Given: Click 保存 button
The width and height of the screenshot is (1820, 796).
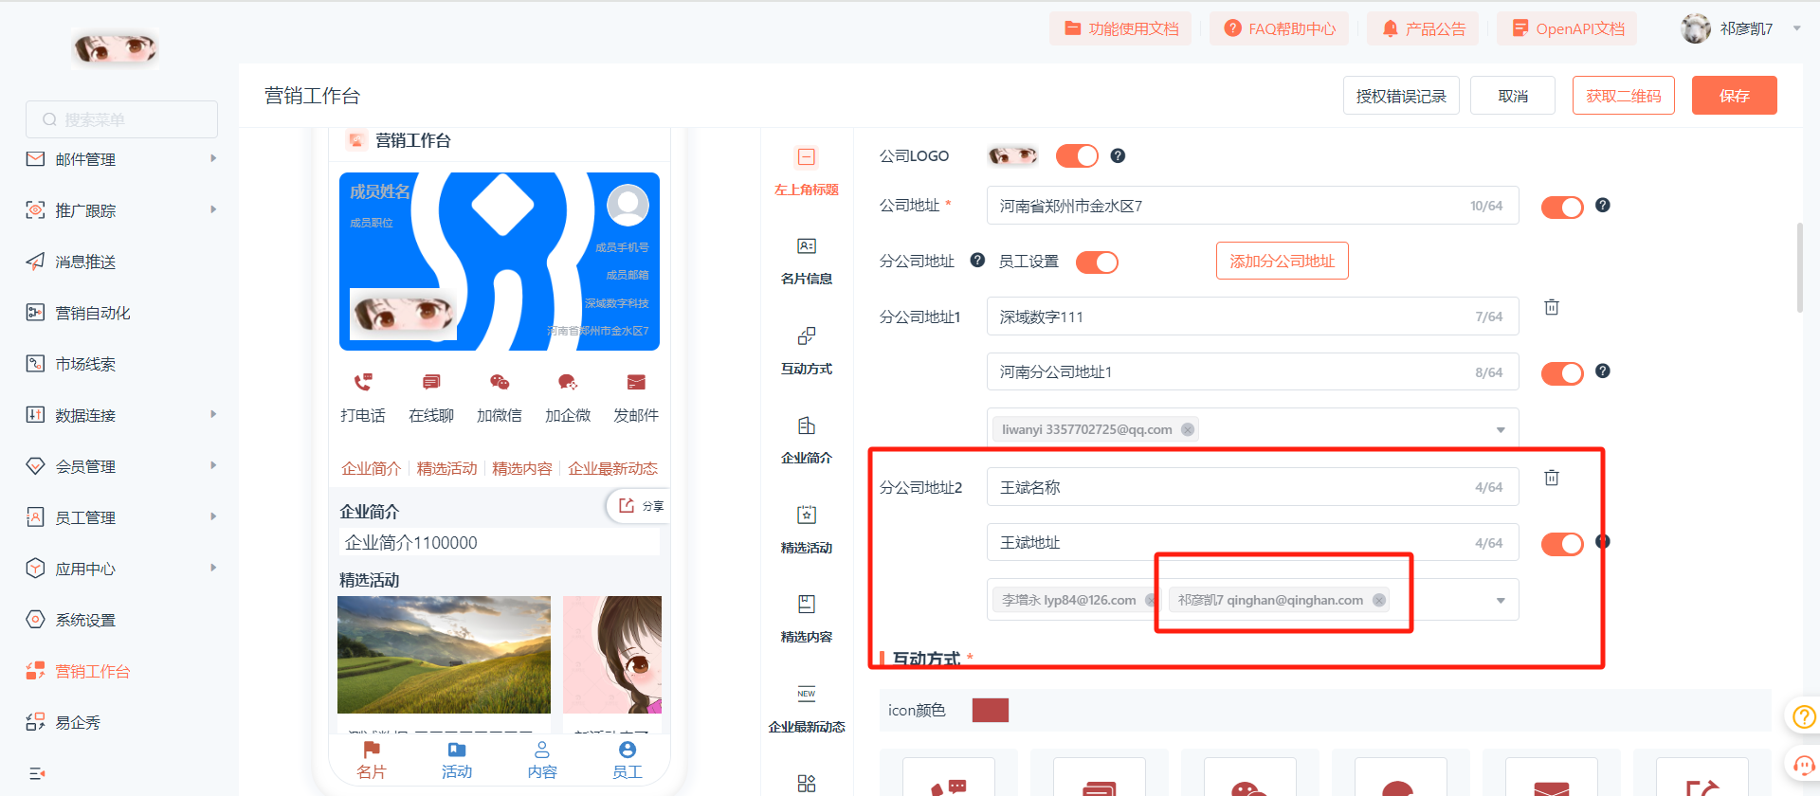Looking at the screenshot, I should (1735, 96).
